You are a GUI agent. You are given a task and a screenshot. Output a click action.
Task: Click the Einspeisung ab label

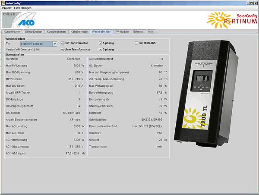coord(99,100)
